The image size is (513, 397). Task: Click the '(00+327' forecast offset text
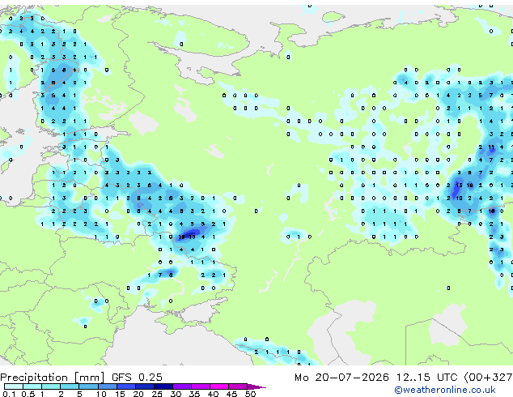pyautogui.click(x=488, y=378)
